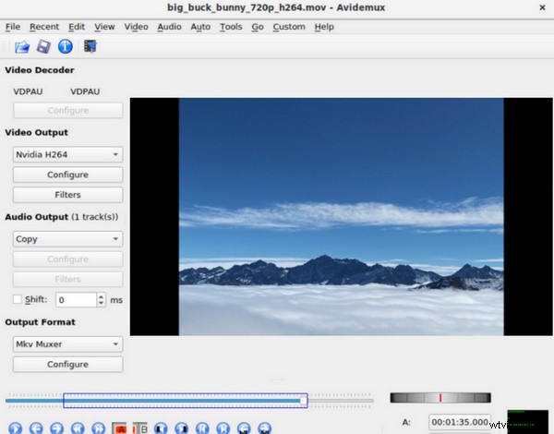Go to marker A position
Image resolution: width=554 pixels, height=434 pixels.
coord(244,428)
